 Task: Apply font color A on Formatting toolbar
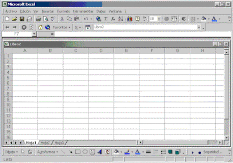[x=214, y=19]
